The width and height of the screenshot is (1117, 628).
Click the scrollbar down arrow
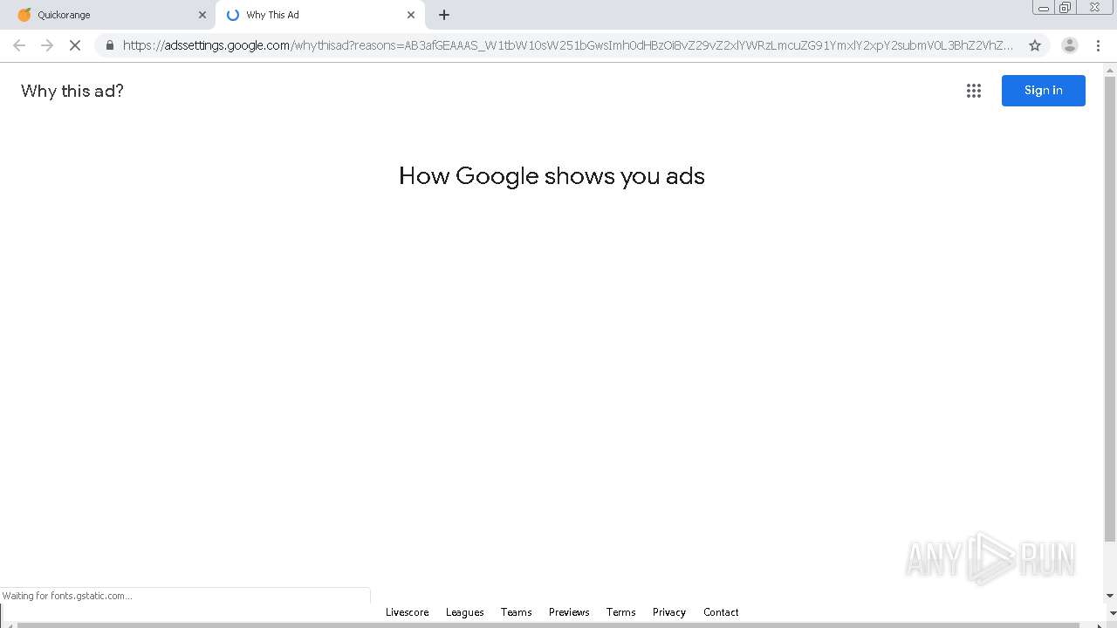pyautogui.click(x=1110, y=596)
